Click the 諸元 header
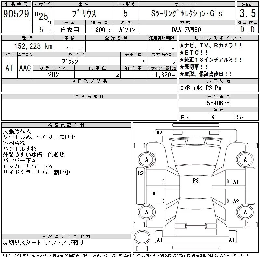This screenshot has height=260, width=260. click(218, 110)
